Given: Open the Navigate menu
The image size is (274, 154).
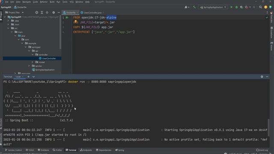Looking at the screenshot, I should click(x=27, y=2).
